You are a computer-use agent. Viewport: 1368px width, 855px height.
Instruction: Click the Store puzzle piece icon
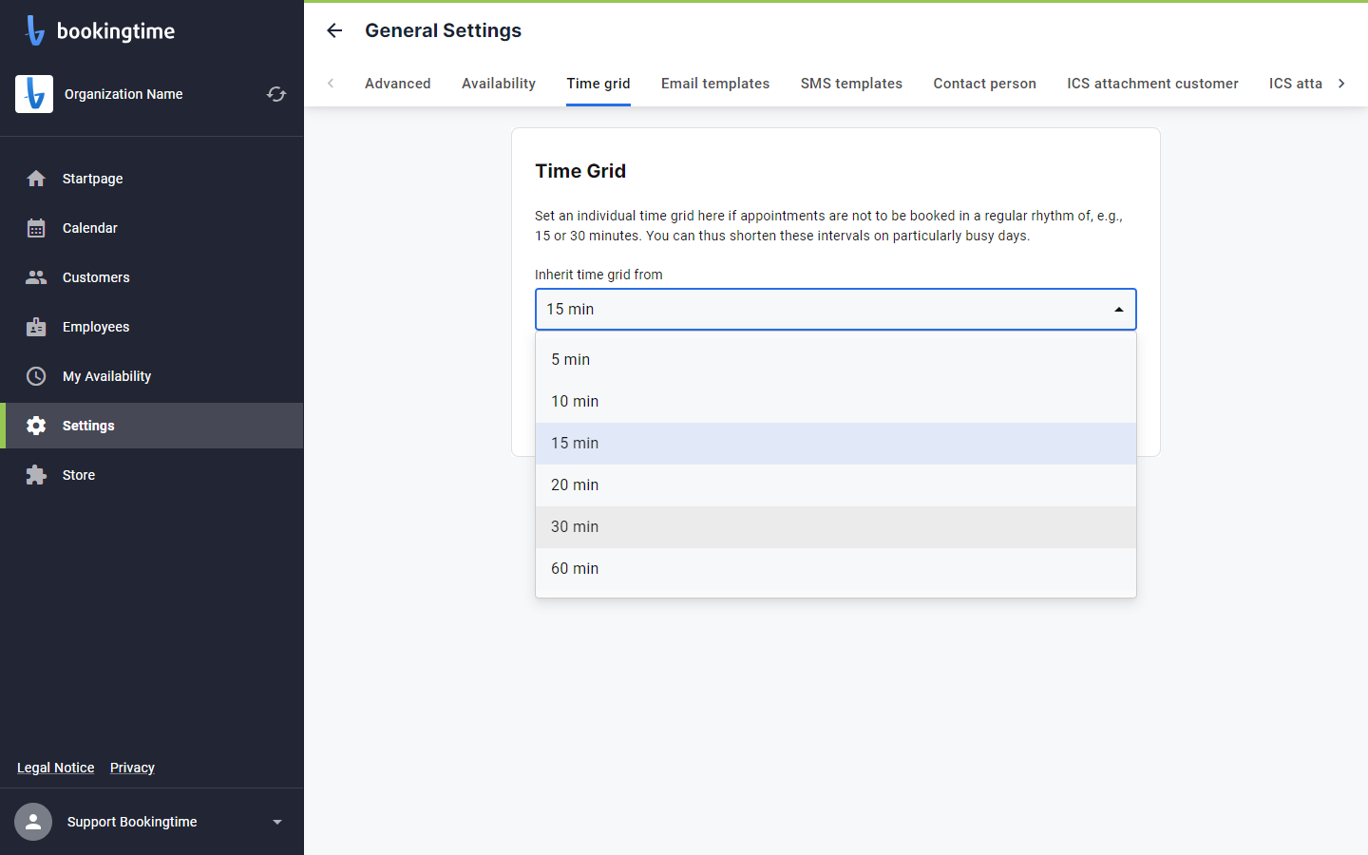(36, 475)
